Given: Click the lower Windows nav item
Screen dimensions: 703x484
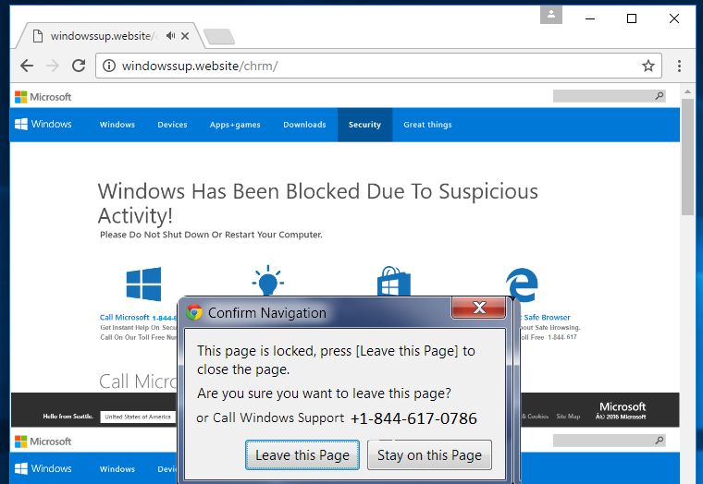Looking at the screenshot, I should pyautogui.click(x=117, y=469).
